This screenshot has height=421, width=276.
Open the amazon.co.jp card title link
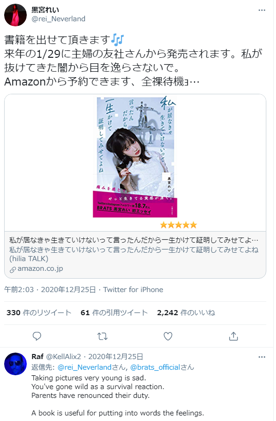[134, 240]
